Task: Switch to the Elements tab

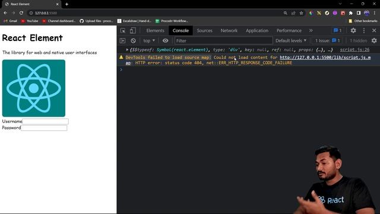Action: tap(155, 30)
